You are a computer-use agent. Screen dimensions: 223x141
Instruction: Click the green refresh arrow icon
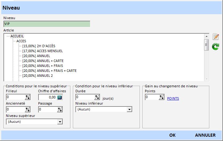216,47
